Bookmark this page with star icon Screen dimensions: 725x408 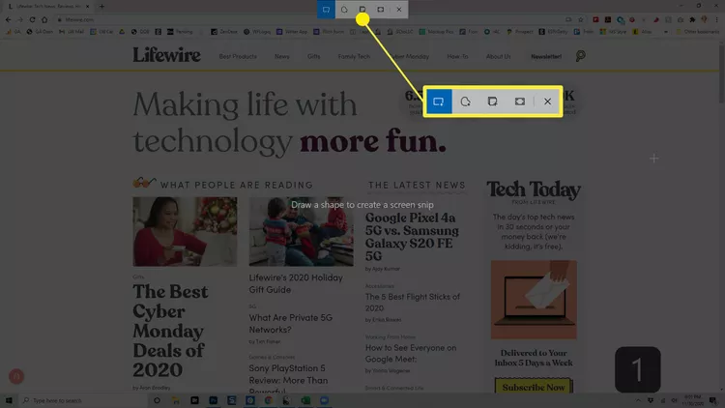click(581, 19)
